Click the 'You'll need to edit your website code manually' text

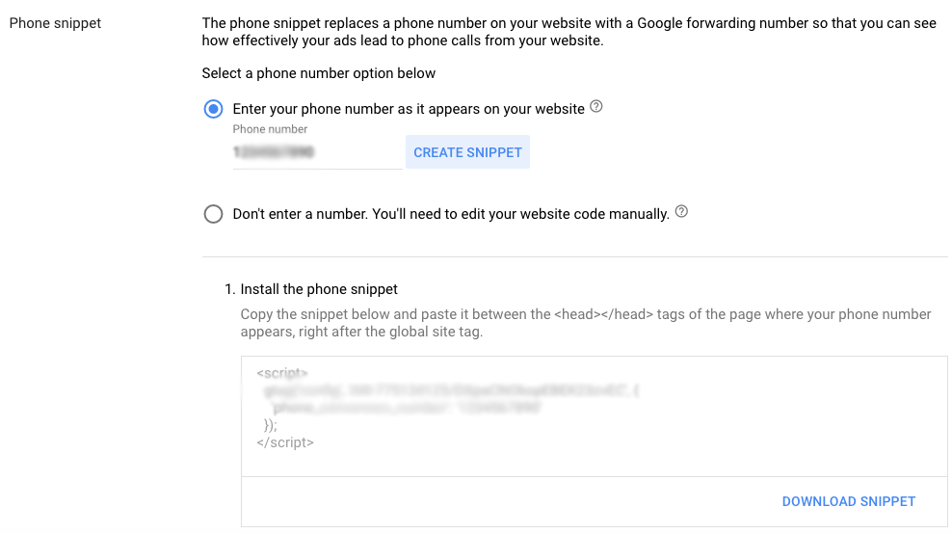coord(520,214)
